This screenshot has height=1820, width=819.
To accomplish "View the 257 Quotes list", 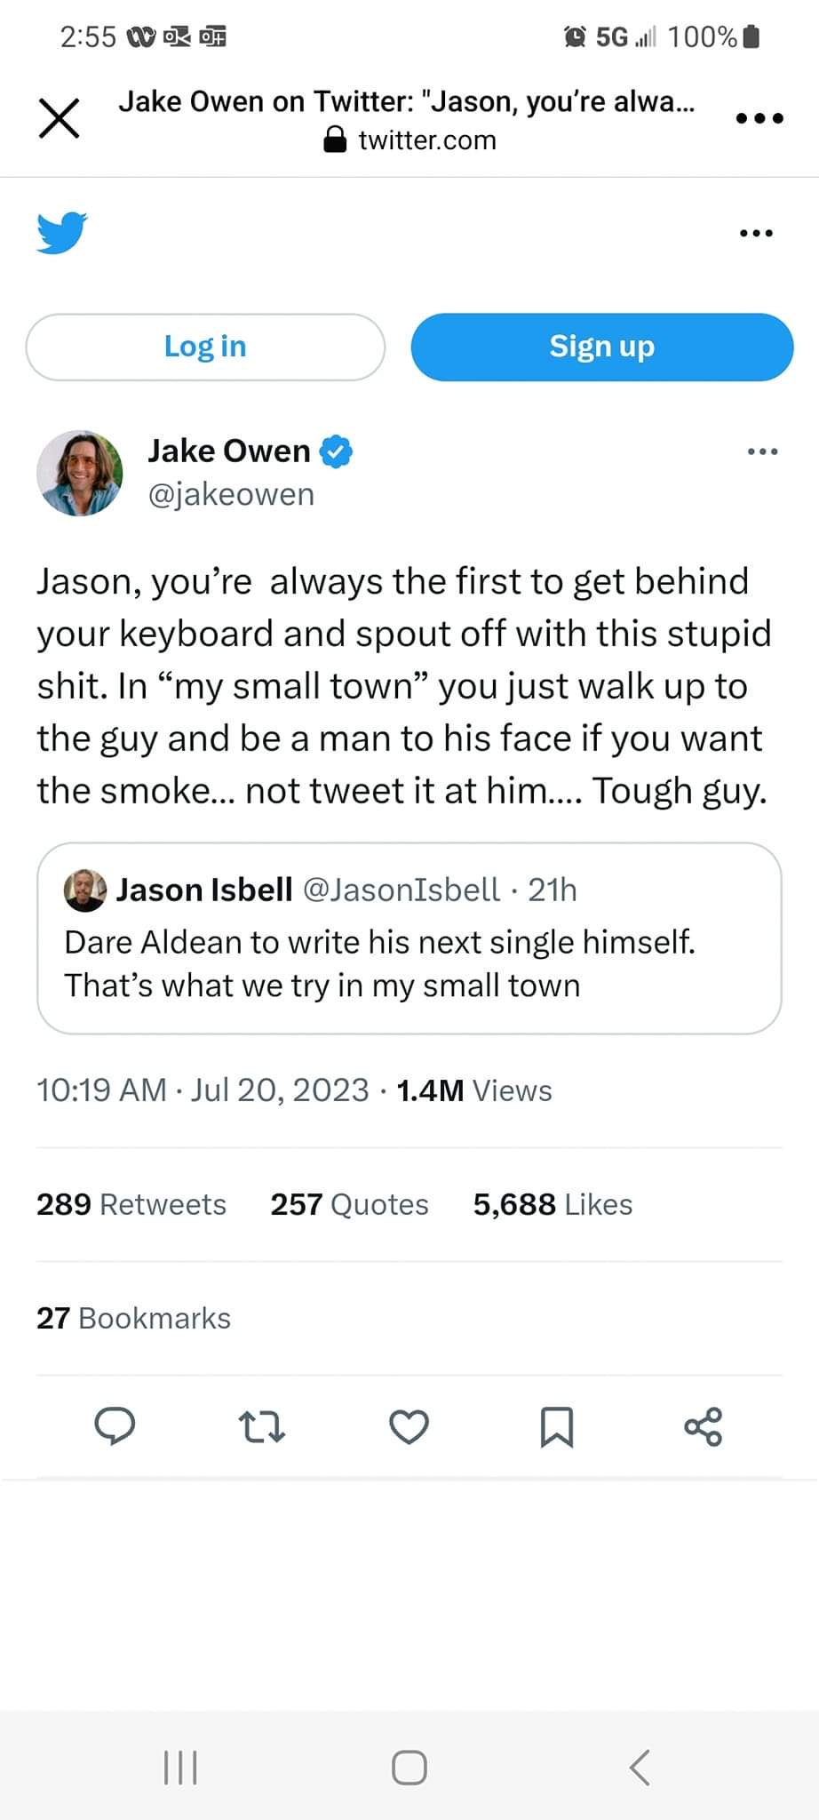I will click(x=349, y=1204).
